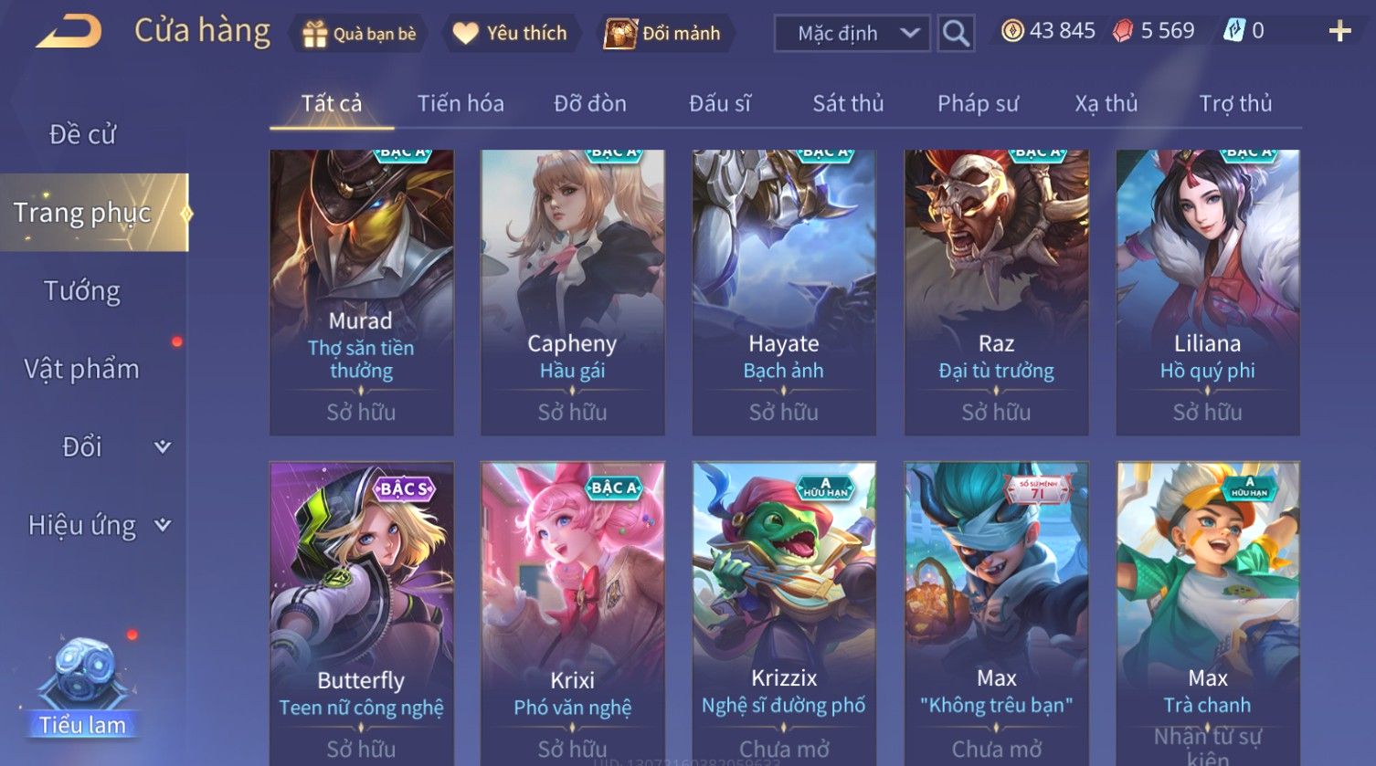Open the search magnifier icon
The image size is (1376, 766).
coord(956,33)
